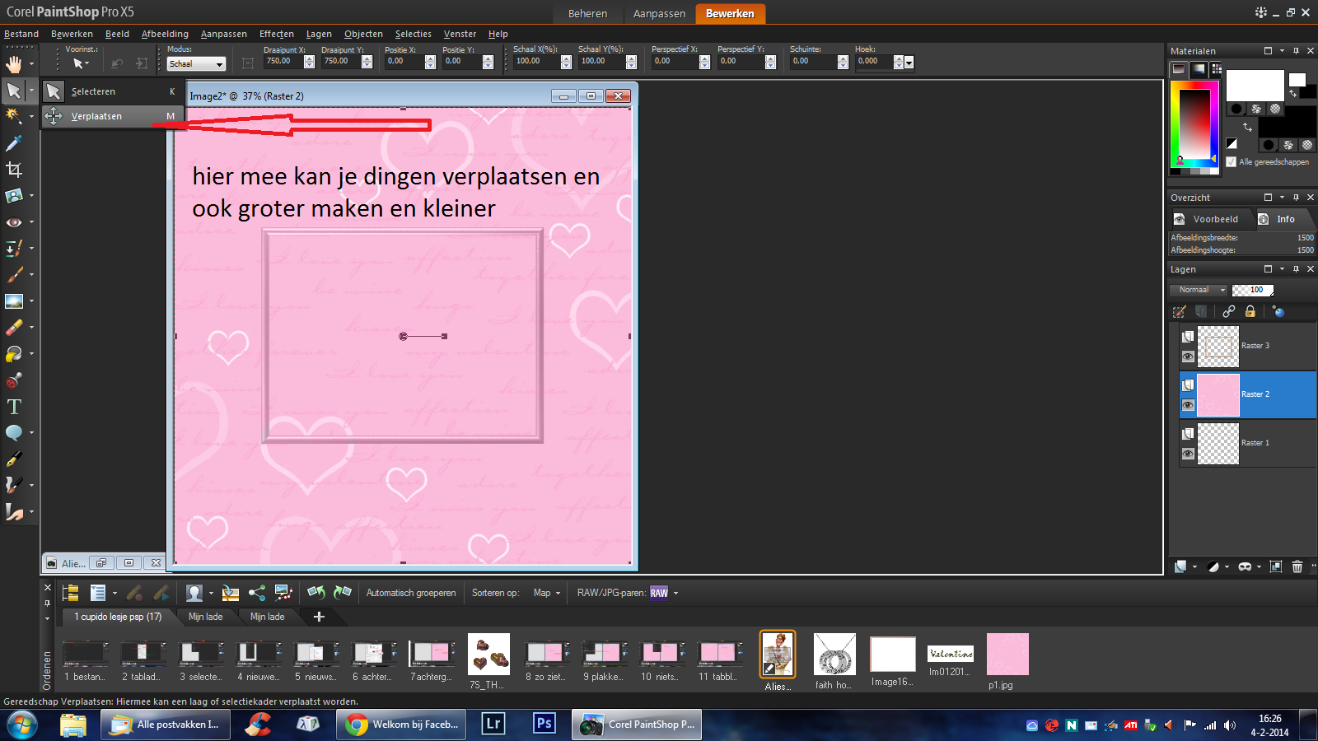This screenshot has width=1318, height=741.
Task: Choose Verplaatsen from the tool flyout
Action: point(96,116)
